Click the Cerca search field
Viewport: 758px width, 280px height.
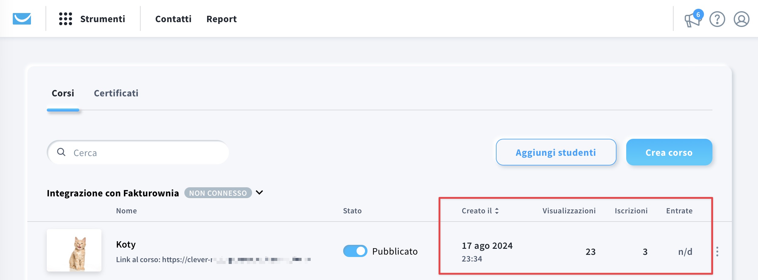(x=138, y=152)
